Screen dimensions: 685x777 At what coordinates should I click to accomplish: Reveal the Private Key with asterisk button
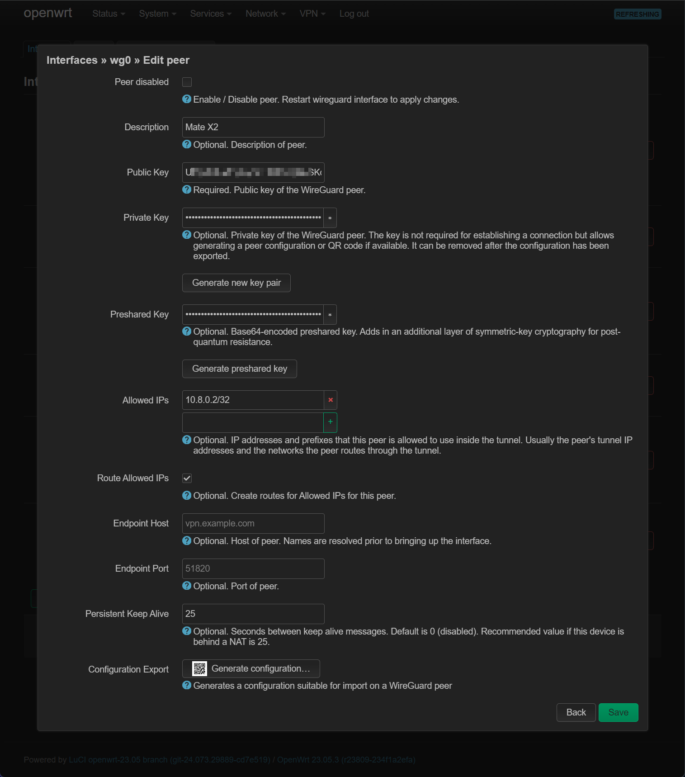coord(330,218)
